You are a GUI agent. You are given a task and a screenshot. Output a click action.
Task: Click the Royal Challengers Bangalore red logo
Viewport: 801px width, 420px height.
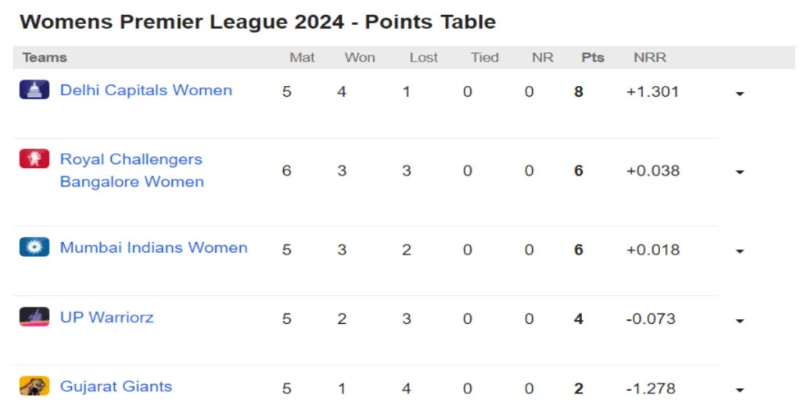click(34, 158)
